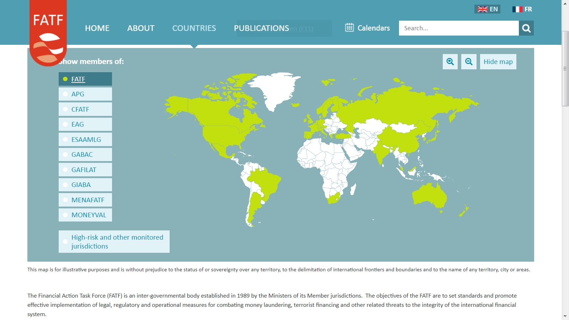Click the scrollbar up arrow
The image size is (569, 320).
pos(565,3)
